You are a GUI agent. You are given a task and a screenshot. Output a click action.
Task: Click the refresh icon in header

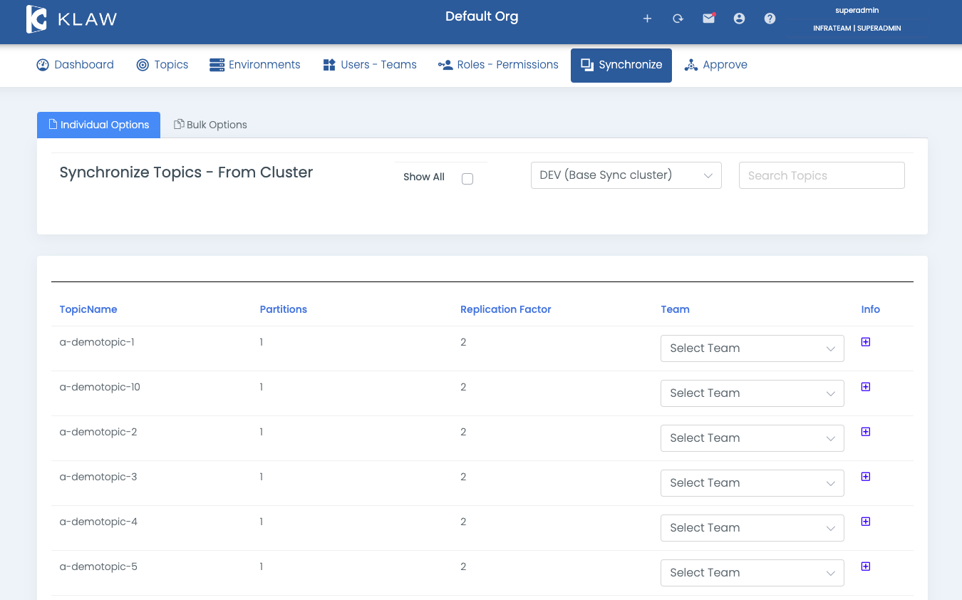coord(678,19)
